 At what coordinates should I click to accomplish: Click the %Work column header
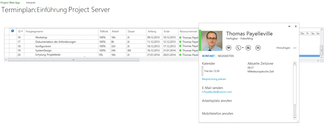(x=104, y=31)
